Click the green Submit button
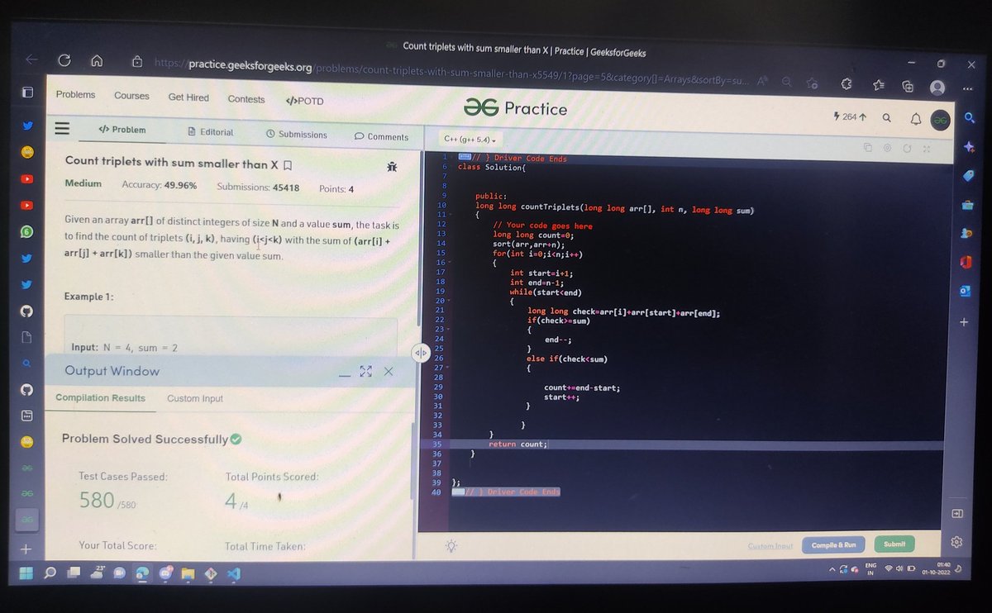 pyautogui.click(x=894, y=544)
